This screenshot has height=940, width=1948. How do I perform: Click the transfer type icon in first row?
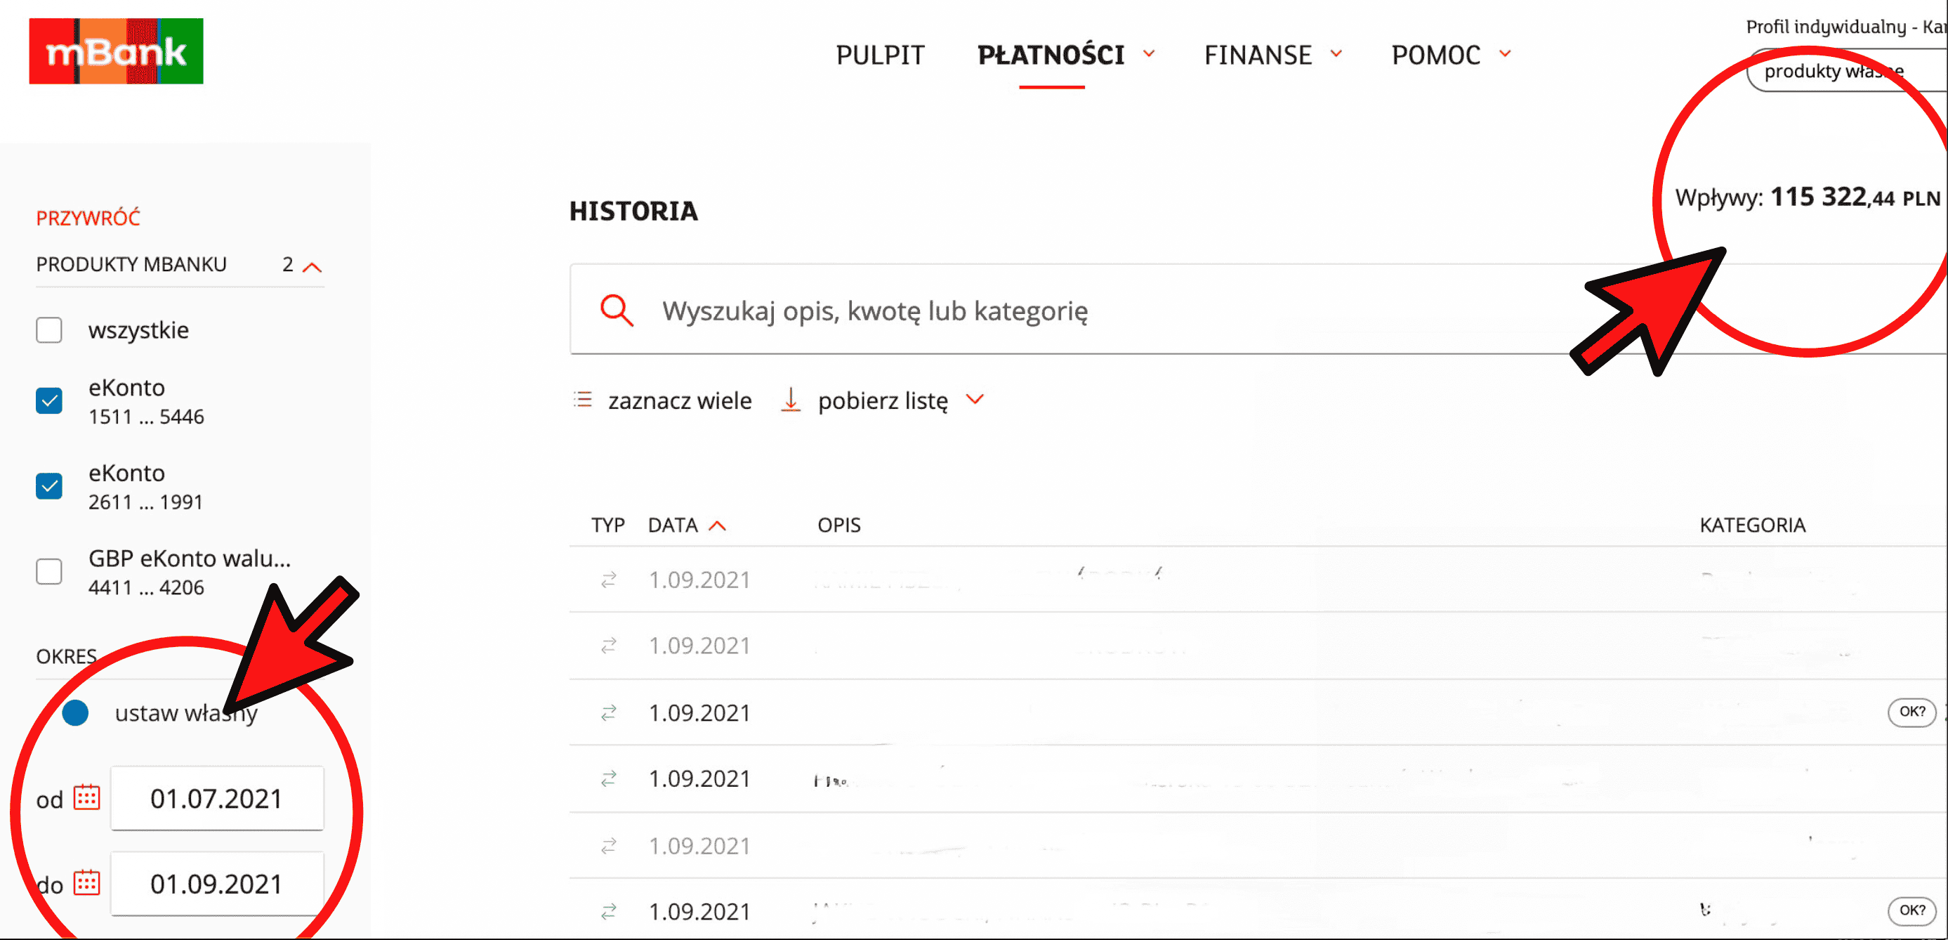609,579
